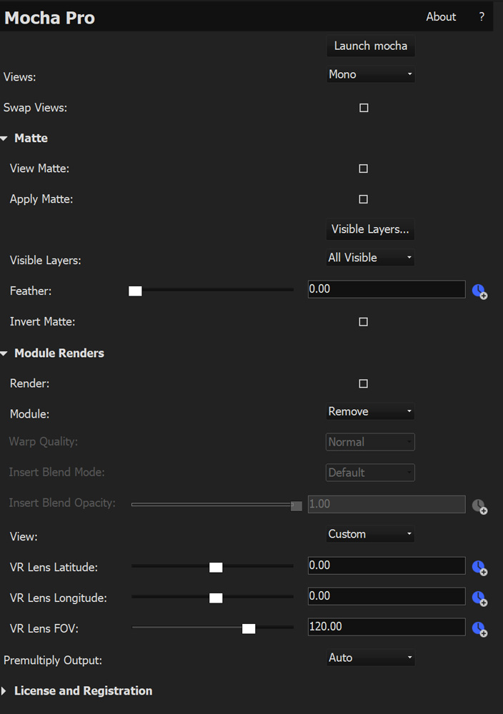503x714 pixels.
Task: Add keyframe icon for VR Lens Latitude
Action: coord(479,568)
